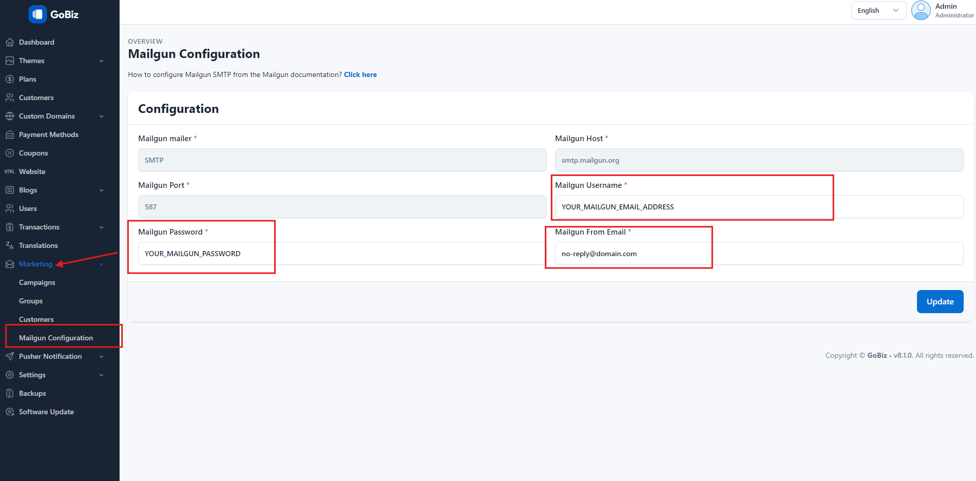The width and height of the screenshot is (976, 481).
Task: Click the Translations language icon
Action: coord(10,245)
